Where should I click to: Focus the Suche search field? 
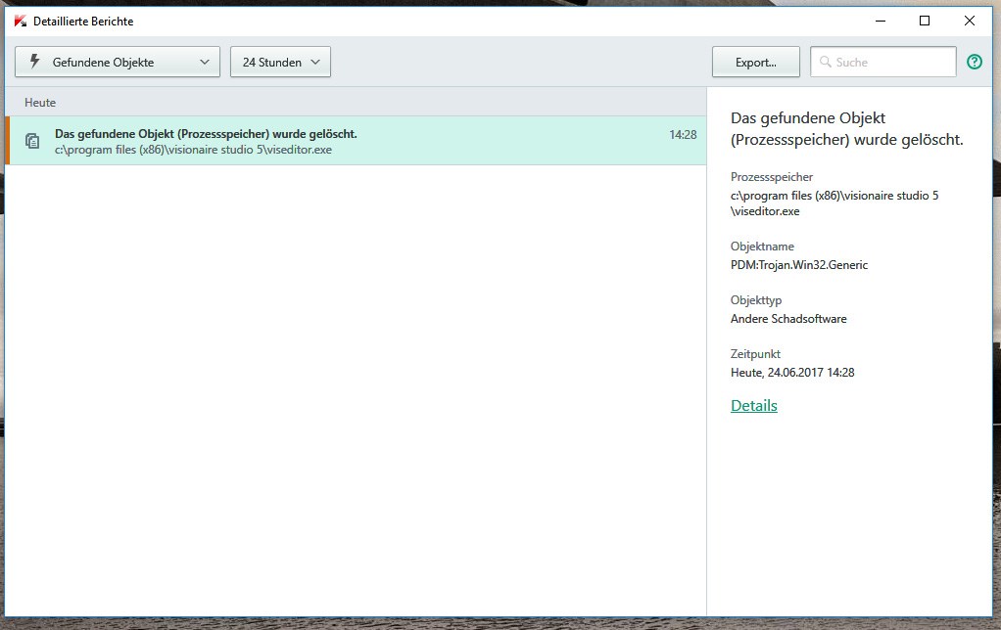pyautogui.click(x=882, y=62)
